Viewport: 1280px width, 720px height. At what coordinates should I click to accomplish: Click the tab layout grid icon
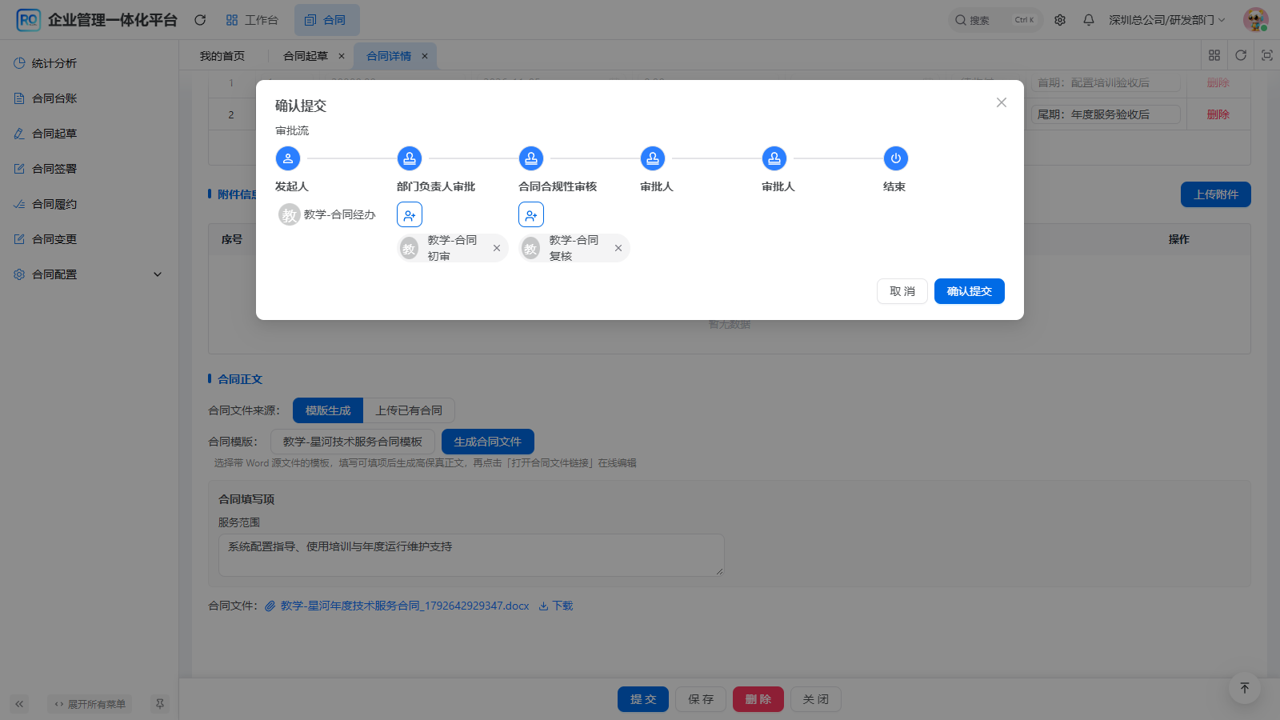point(1214,55)
